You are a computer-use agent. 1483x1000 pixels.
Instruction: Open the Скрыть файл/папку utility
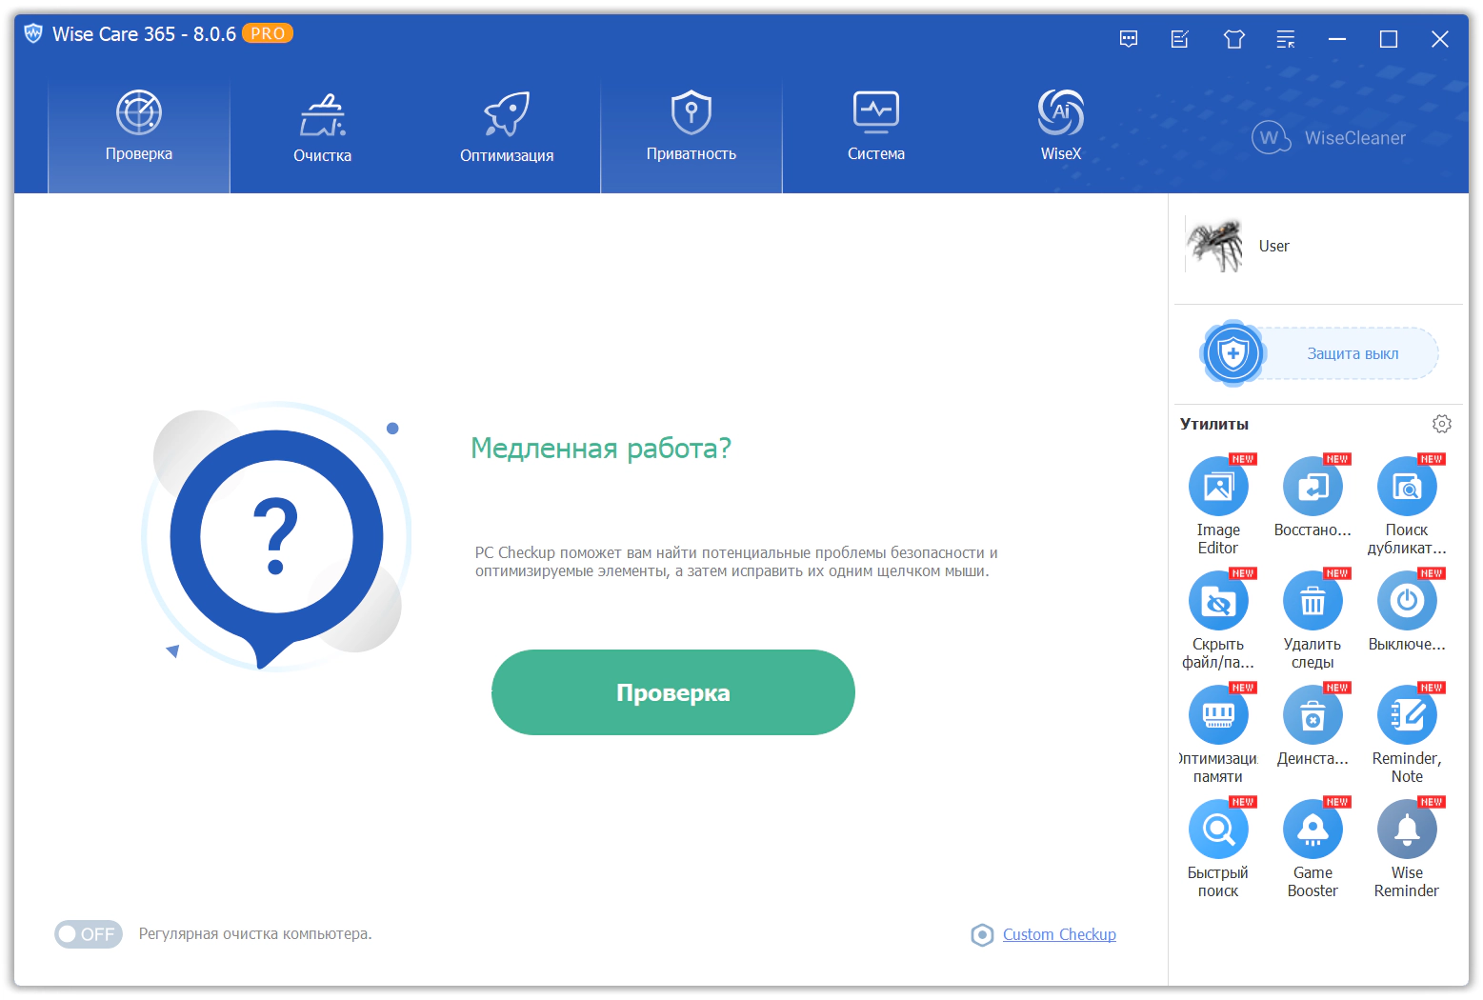coord(1218,601)
